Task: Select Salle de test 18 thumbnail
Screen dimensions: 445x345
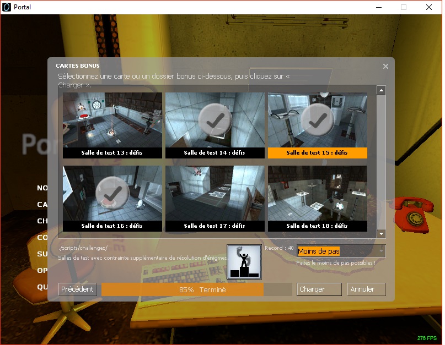Action: coord(317,194)
